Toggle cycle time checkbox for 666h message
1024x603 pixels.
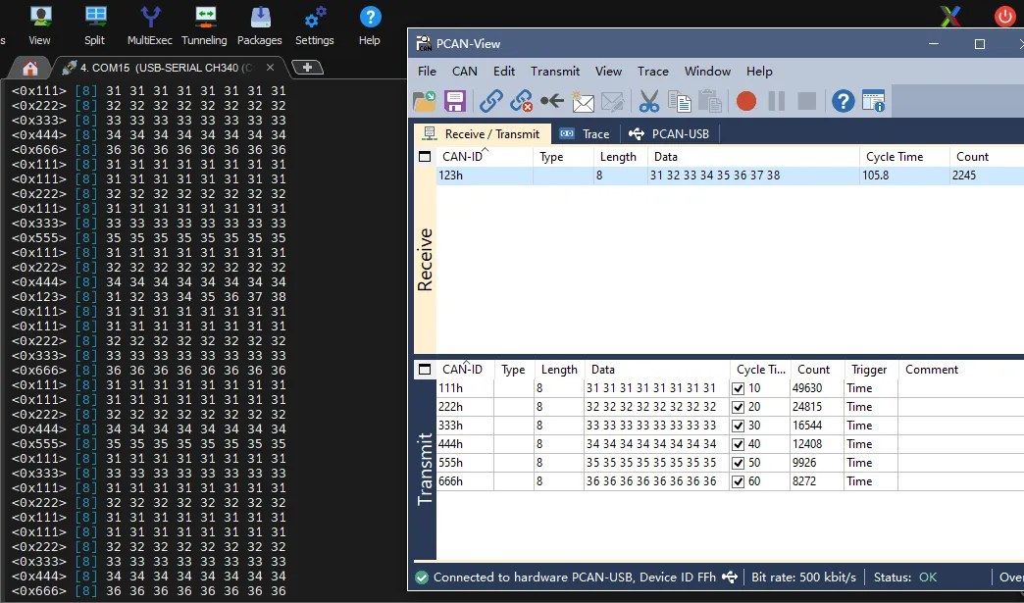[739, 481]
